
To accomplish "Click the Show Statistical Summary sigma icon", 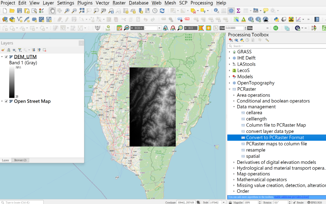I will pyautogui.click(x=238, y=11).
